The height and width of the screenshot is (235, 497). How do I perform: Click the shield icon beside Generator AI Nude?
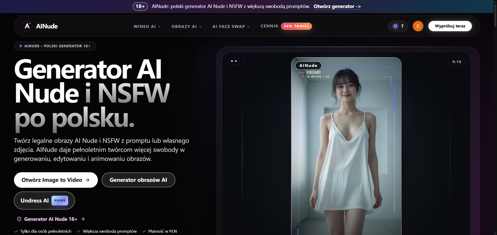pos(19,219)
